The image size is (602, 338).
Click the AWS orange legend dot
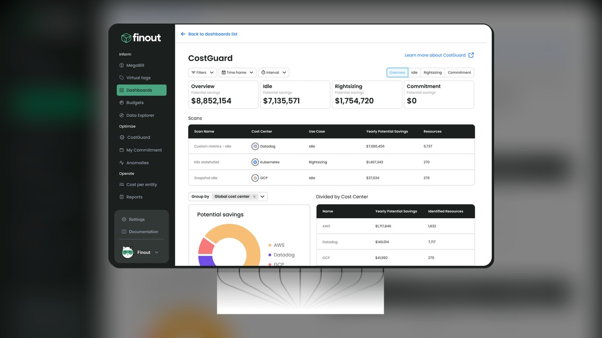tap(270, 245)
